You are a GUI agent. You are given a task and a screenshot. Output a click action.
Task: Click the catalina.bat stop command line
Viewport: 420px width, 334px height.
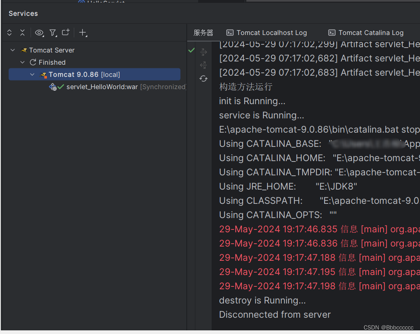click(319, 129)
